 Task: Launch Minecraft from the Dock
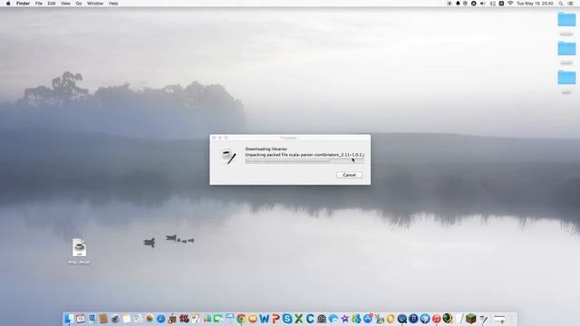tap(470, 318)
